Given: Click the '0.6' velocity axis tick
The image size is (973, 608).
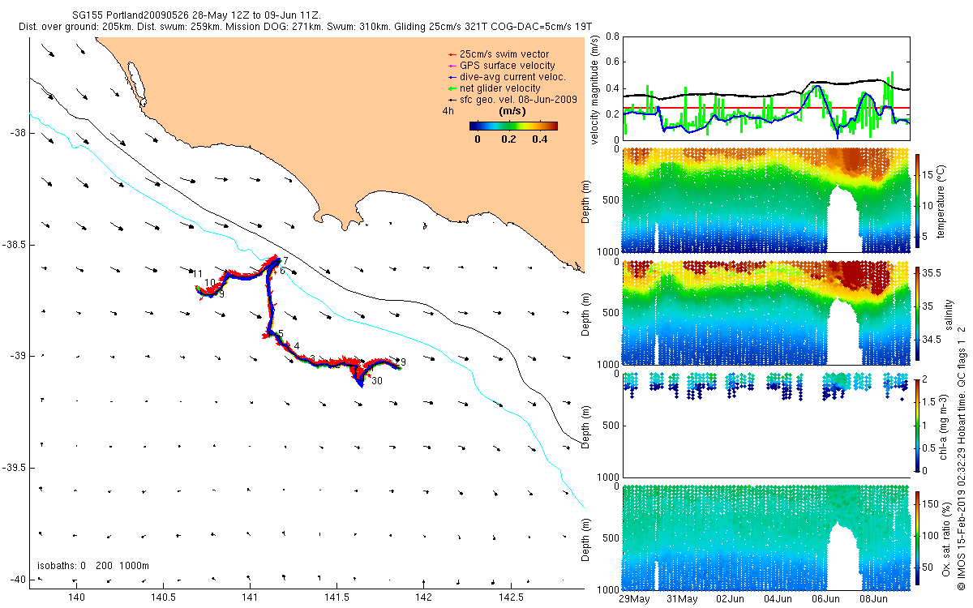Looking at the screenshot, I should (x=611, y=62).
